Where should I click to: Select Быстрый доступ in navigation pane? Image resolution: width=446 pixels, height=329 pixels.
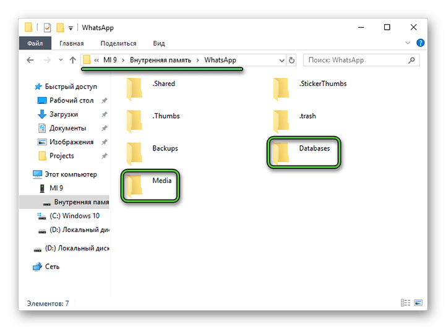pyautogui.click(x=66, y=87)
